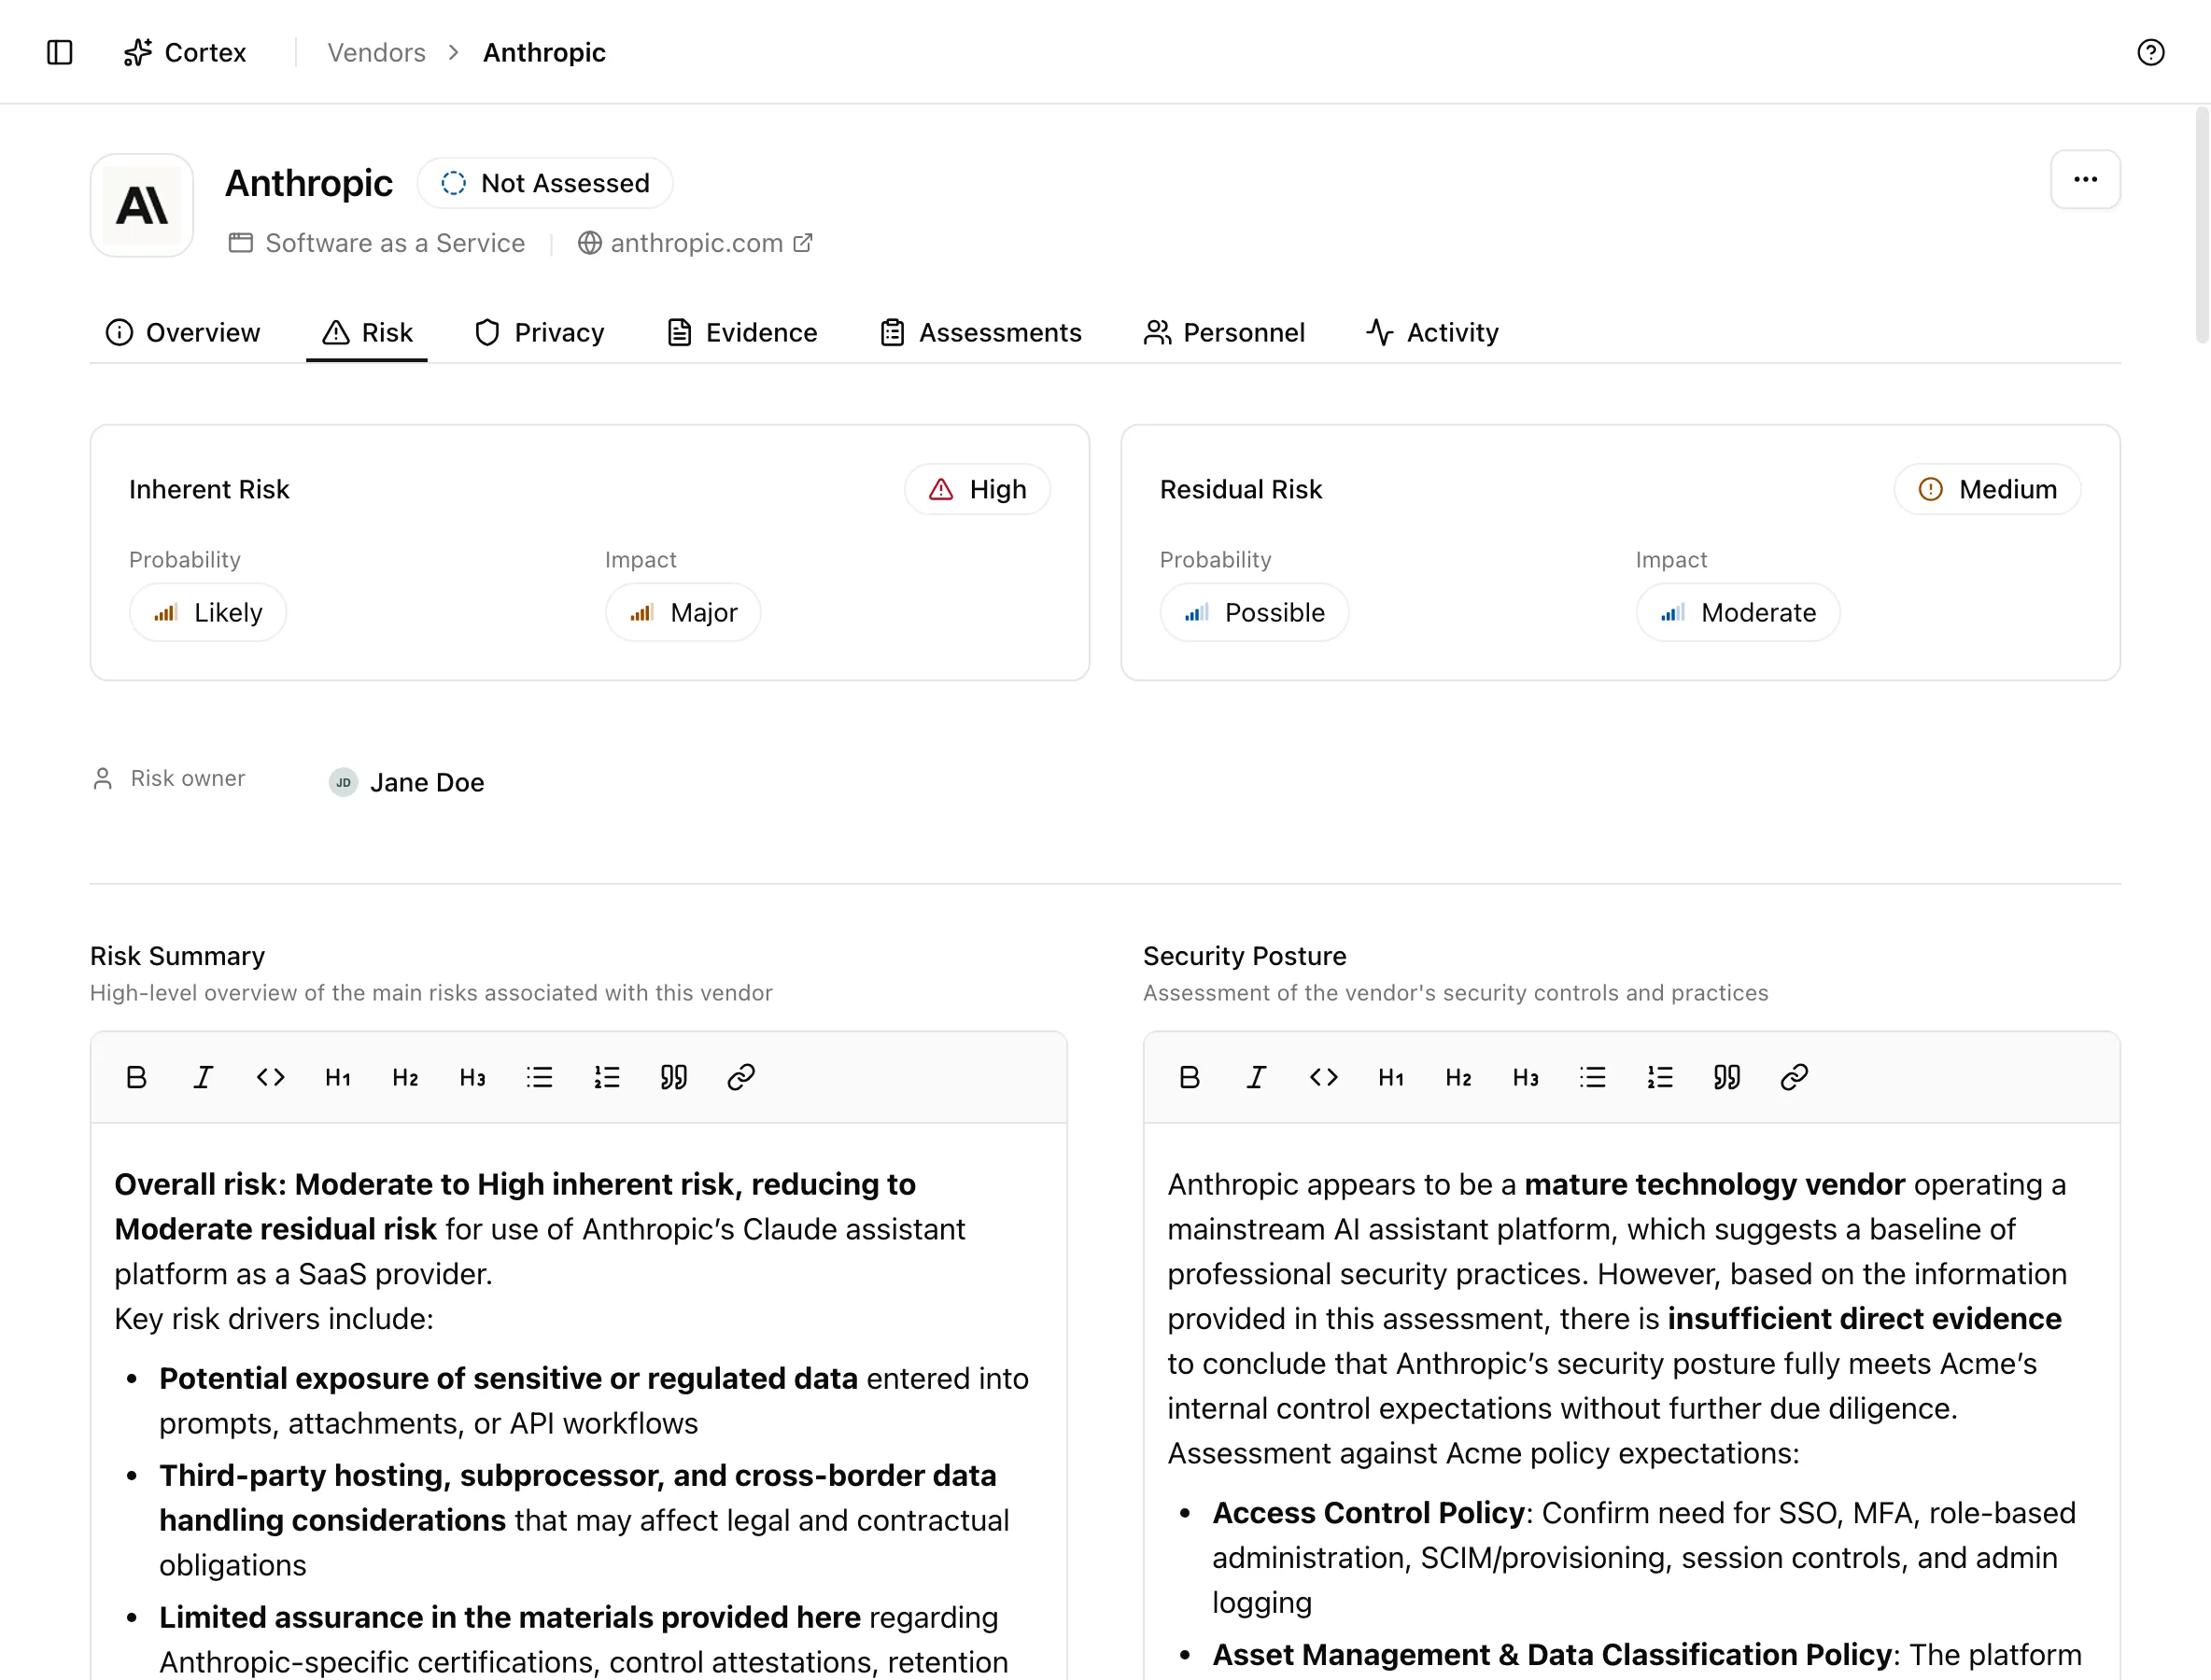Open anthropic.com external link
The image size is (2211, 1680).
click(696, 243)
